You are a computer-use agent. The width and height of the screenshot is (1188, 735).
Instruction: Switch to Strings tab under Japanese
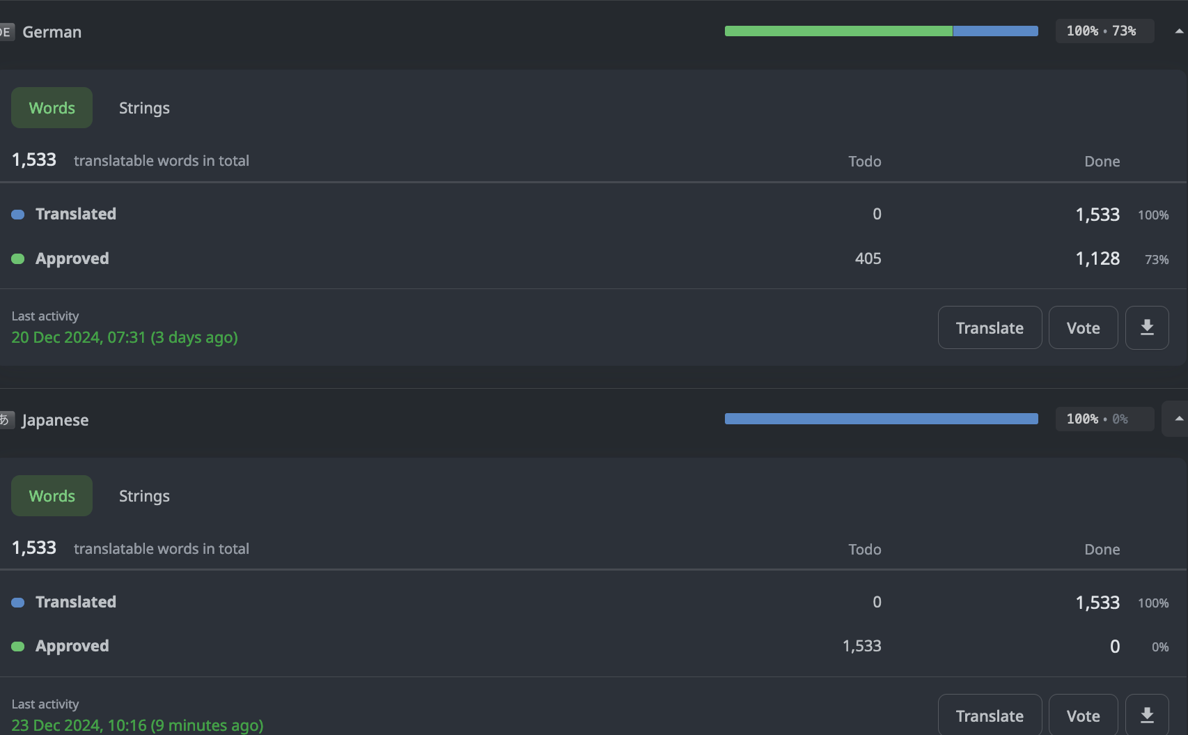pyautogui.click(x=144, y=496)
